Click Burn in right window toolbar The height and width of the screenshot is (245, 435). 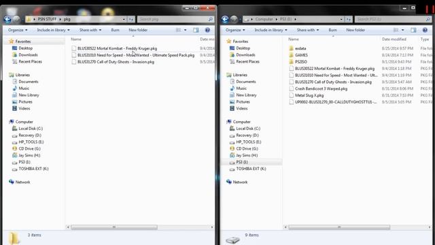click(x=332, y=30)
